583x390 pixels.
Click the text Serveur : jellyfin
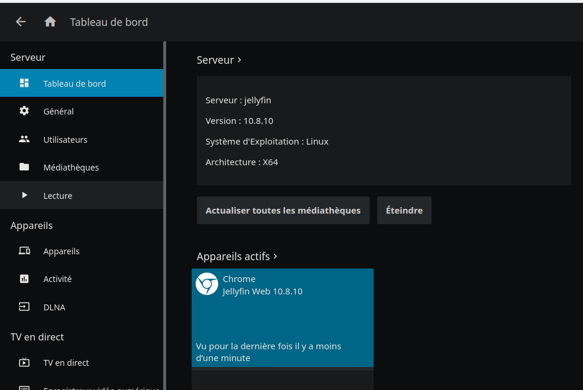pos(238,100)
